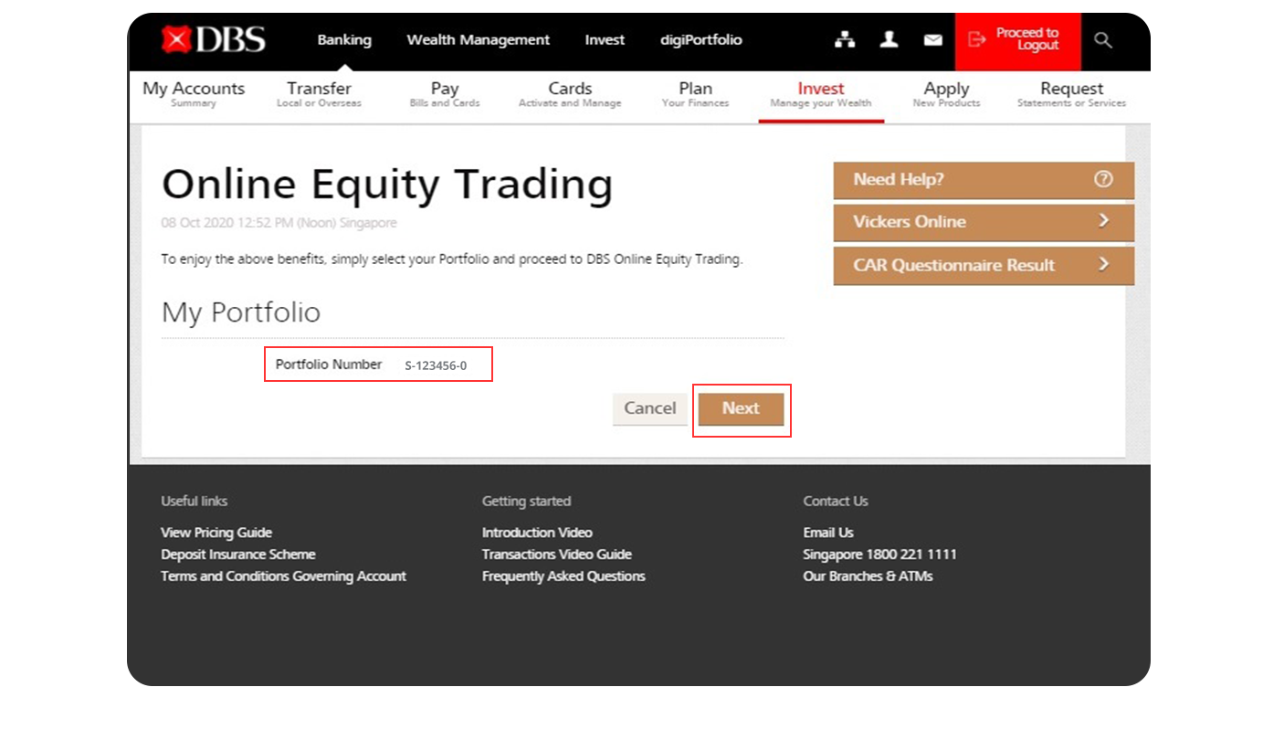Open Vickers Online

point(984,222)
